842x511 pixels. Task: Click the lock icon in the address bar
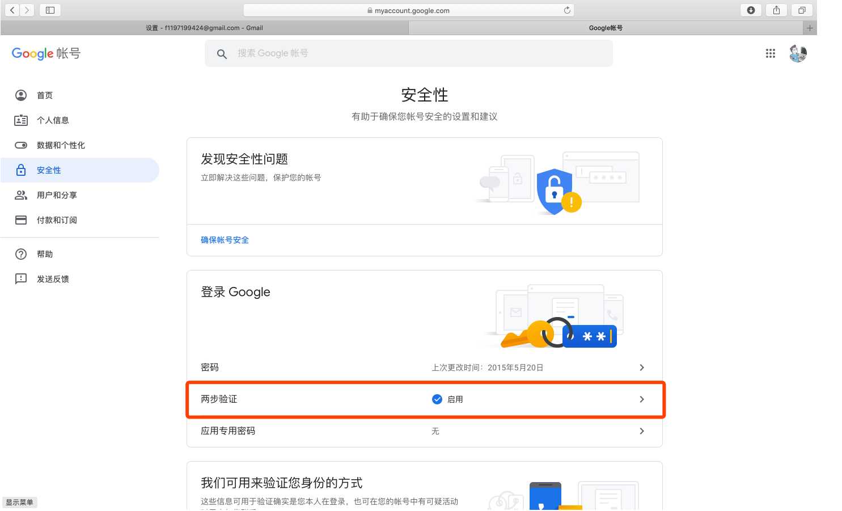pyautogui.click(x=370, y=10)
